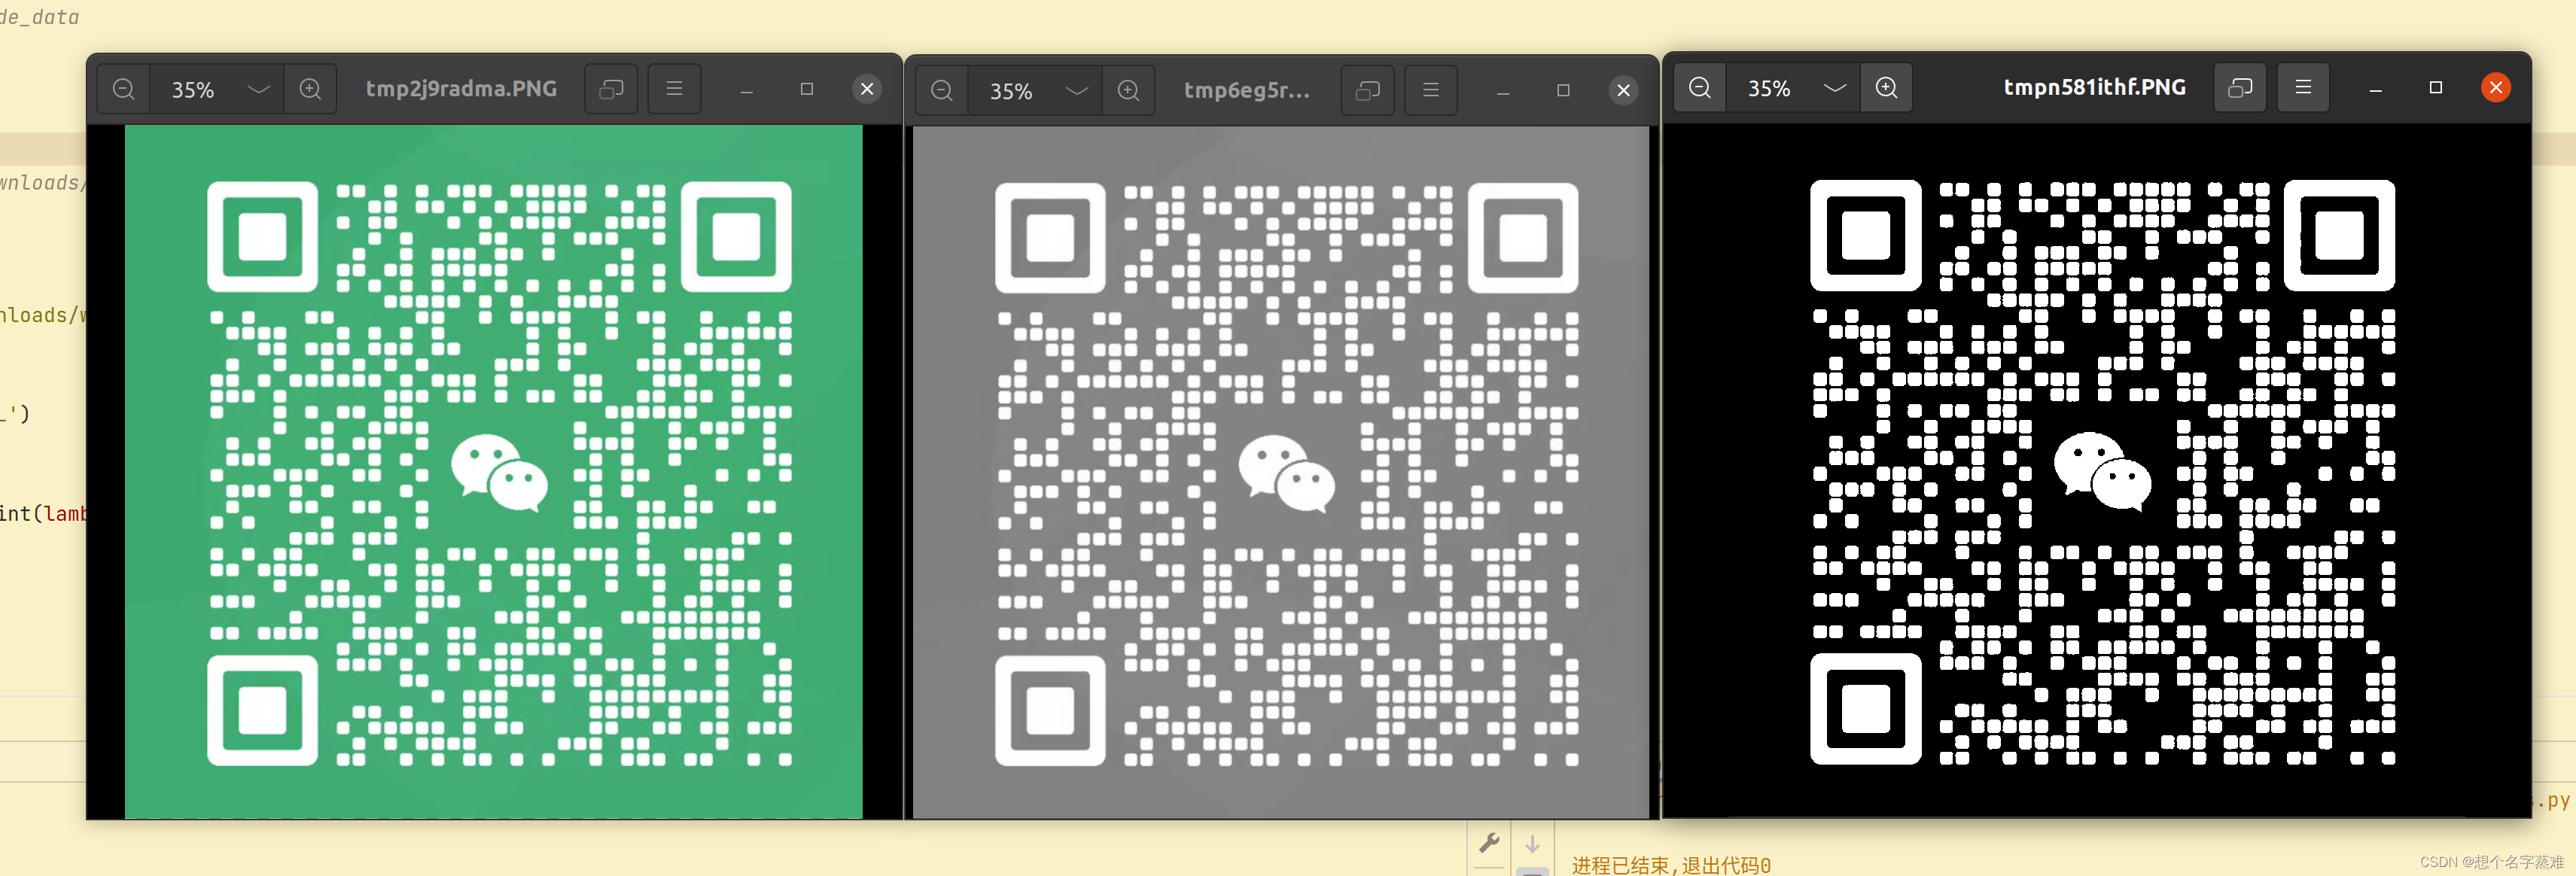Close the tmp6eg5r... window
The width and height of the screenshot is (2576, 876).
(1624, 91)
